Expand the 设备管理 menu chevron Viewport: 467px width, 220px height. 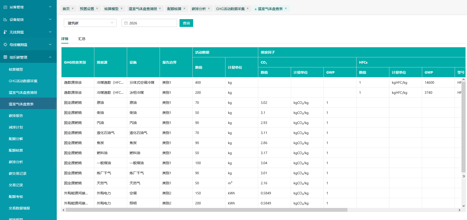pos(50,7)
